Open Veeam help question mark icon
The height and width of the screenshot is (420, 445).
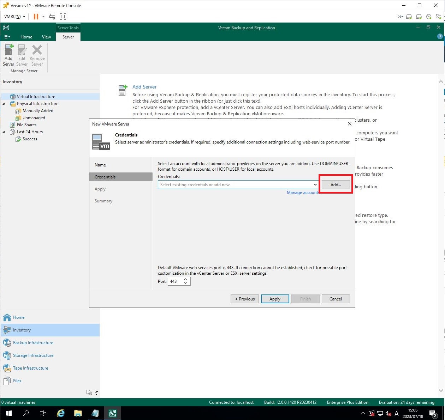(440, 36)
